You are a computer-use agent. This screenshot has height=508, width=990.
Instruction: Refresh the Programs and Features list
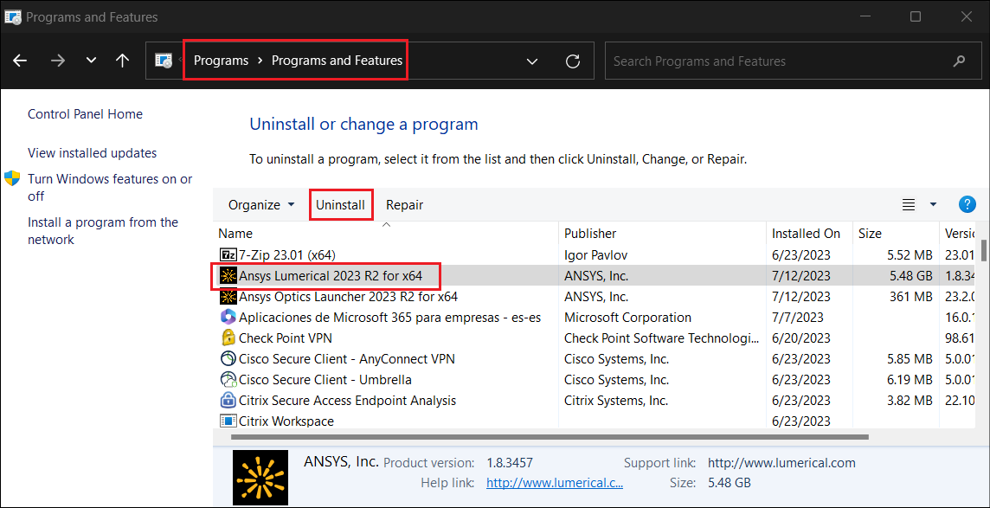tap(573, 61)
